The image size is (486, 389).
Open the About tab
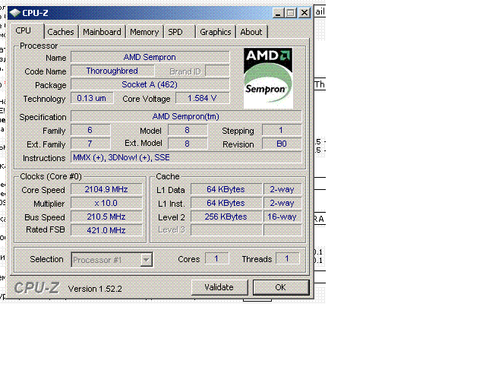tap(251, 32)
